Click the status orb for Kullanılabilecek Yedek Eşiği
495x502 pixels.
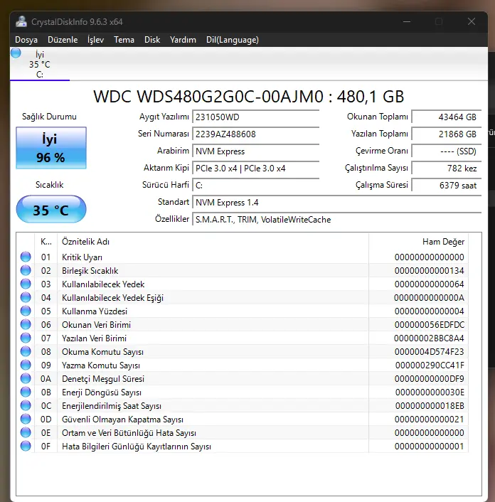(26, 297)
